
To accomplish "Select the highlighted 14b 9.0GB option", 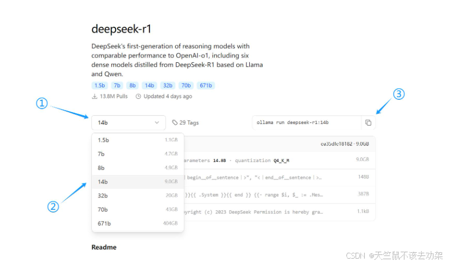I will click(137, 181).
